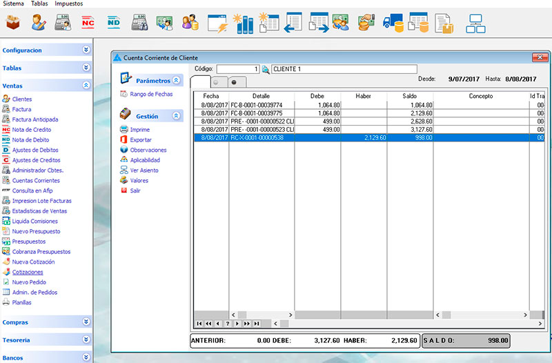Select the third tab with dark dot
The height and width of the screenshot is (363, 552).
235,82
